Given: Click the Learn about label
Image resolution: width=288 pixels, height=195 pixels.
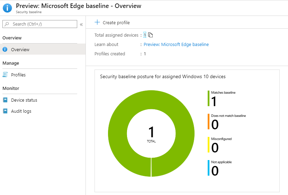Looking at the screenshot, I should [106, 44].
